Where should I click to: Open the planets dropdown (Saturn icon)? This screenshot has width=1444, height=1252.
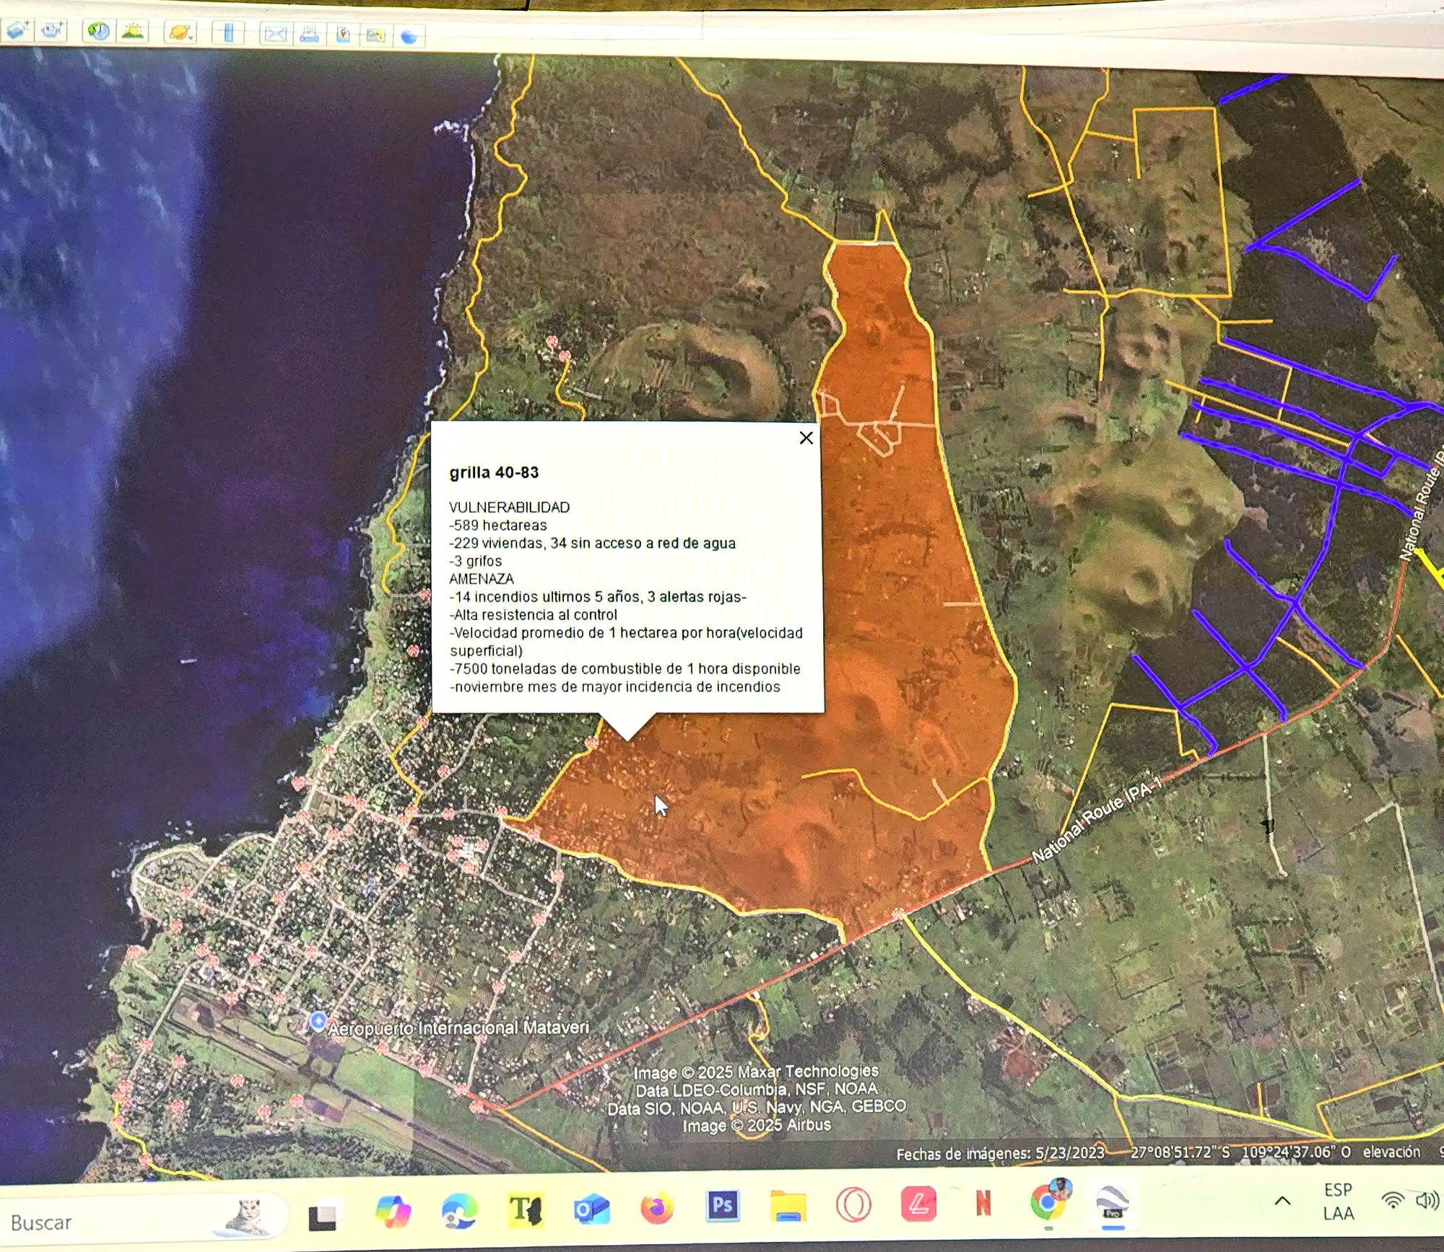(x=180, y=32)
